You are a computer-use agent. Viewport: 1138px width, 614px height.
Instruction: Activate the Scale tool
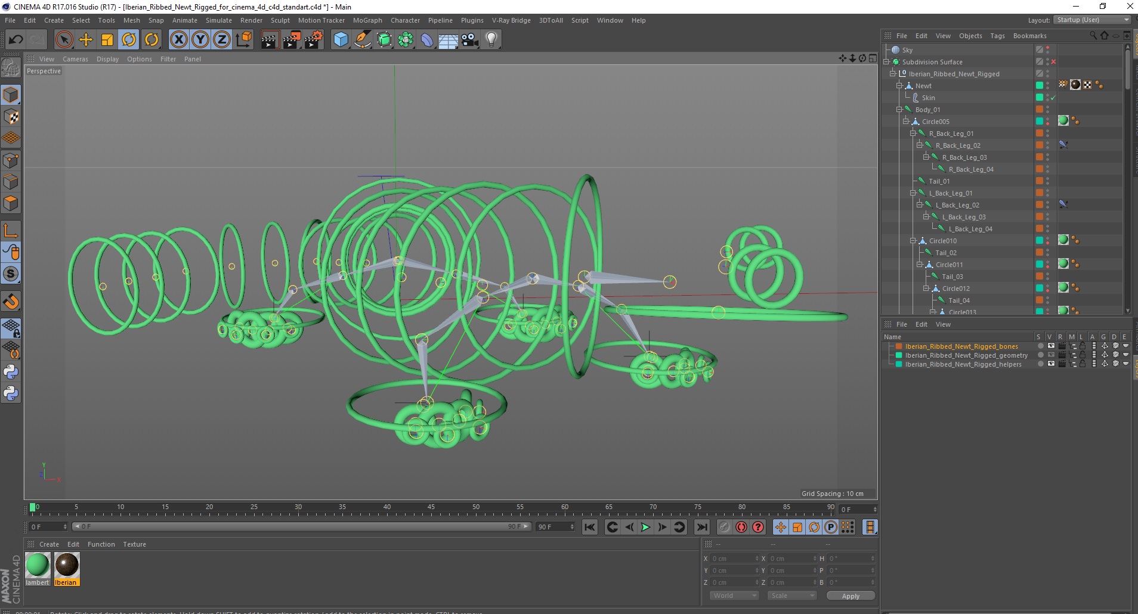pyautogui.click(x=107, y=40)
